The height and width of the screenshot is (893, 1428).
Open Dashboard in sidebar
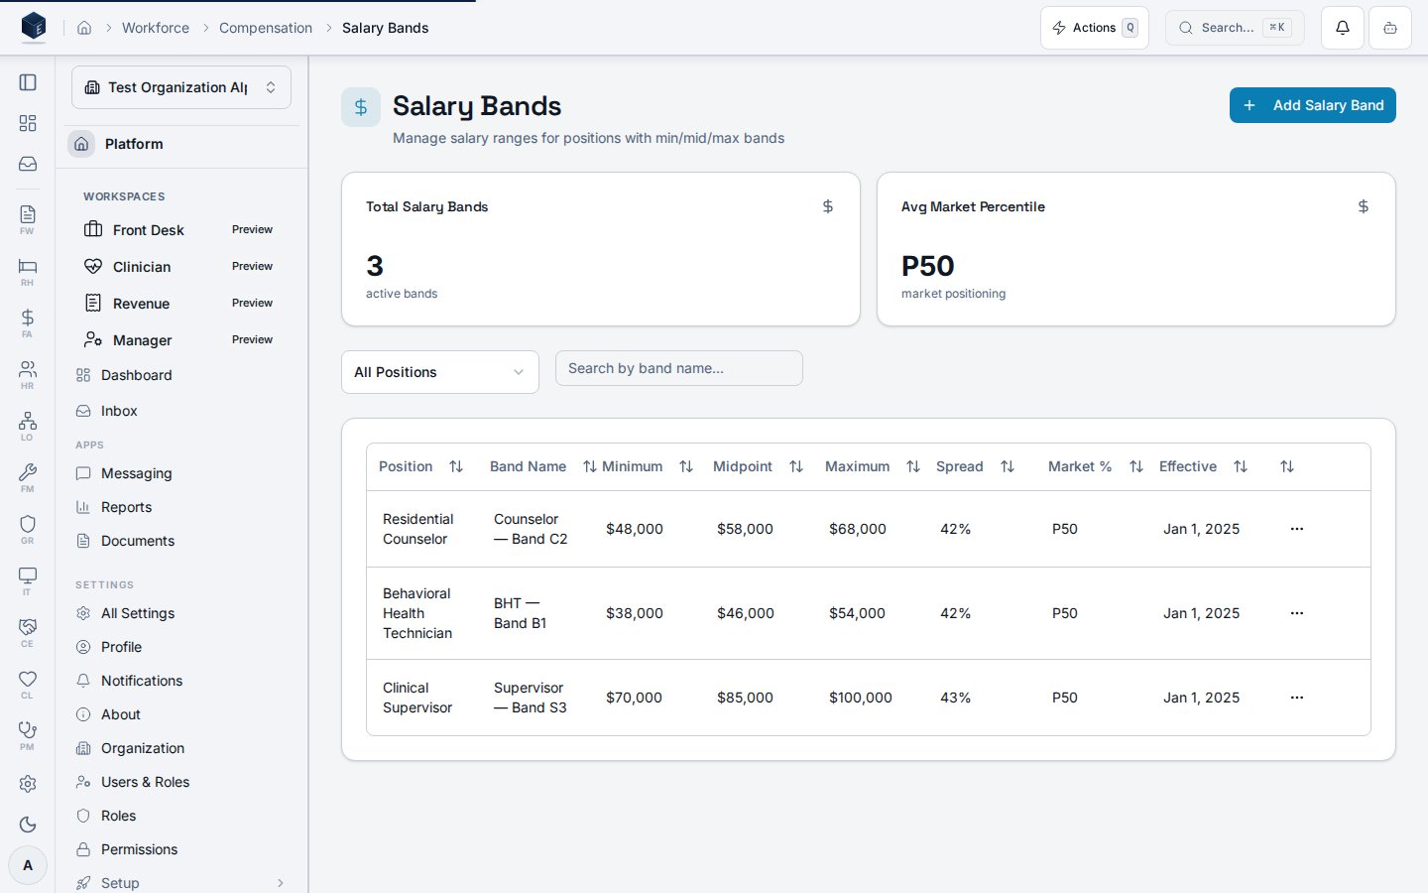pyautogui.click(x=181, y=375)
